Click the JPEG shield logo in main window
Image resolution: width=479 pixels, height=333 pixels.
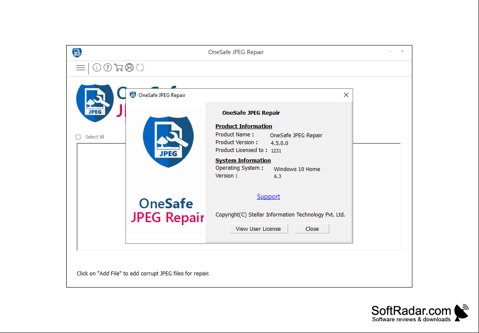(x=95, y=103)
